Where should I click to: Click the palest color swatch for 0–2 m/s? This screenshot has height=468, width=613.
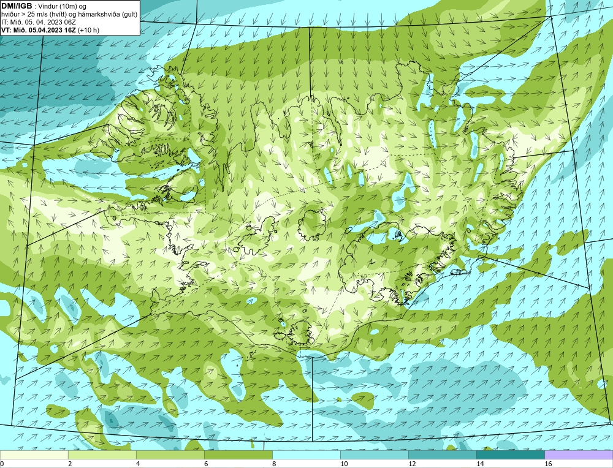click(x=34, y=455)
